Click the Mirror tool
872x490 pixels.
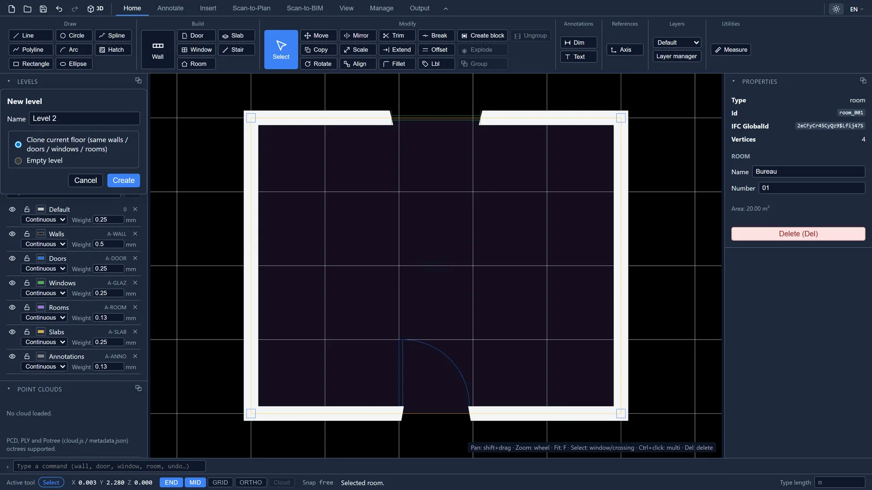coord(358,35)
